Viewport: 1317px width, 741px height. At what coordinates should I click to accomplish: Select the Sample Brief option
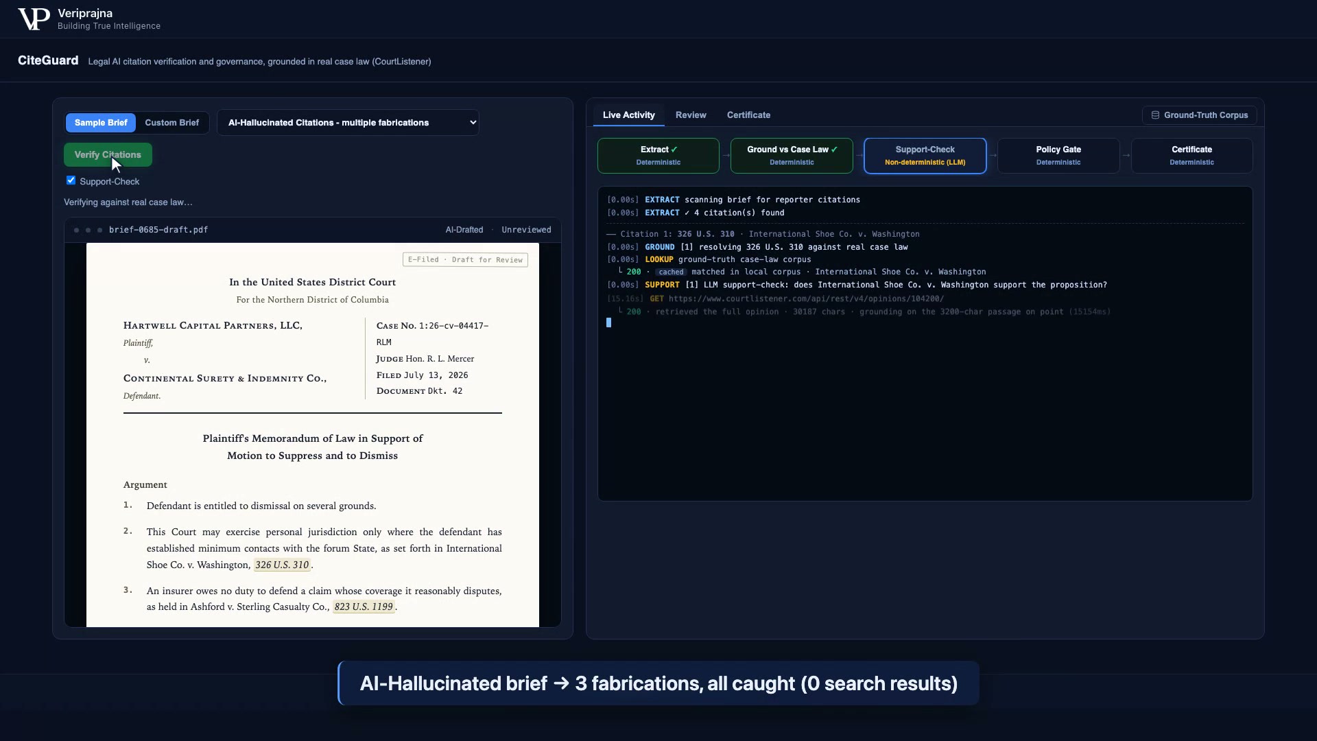(101, 123)
